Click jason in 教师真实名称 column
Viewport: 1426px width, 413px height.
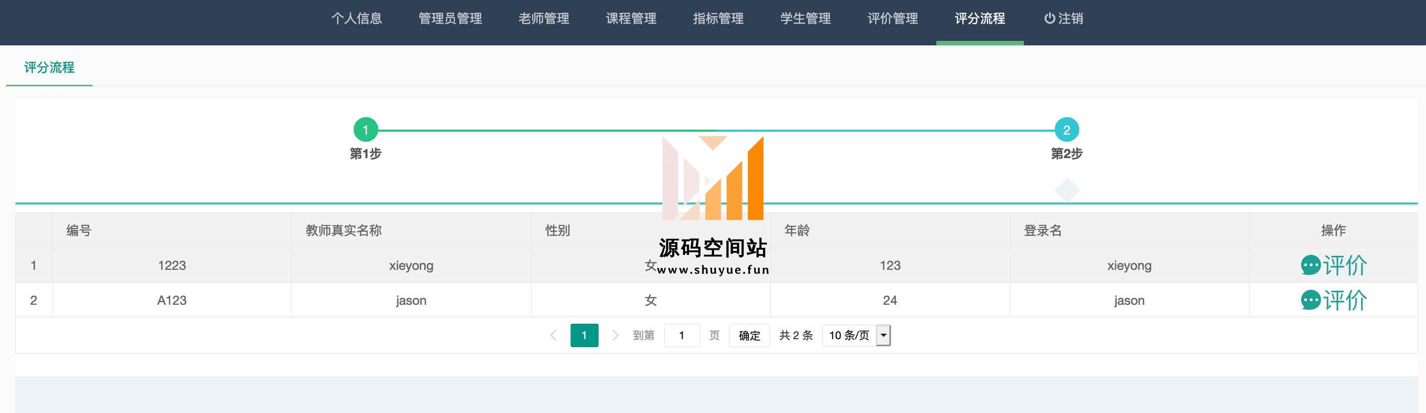click(x=411, y=300)
